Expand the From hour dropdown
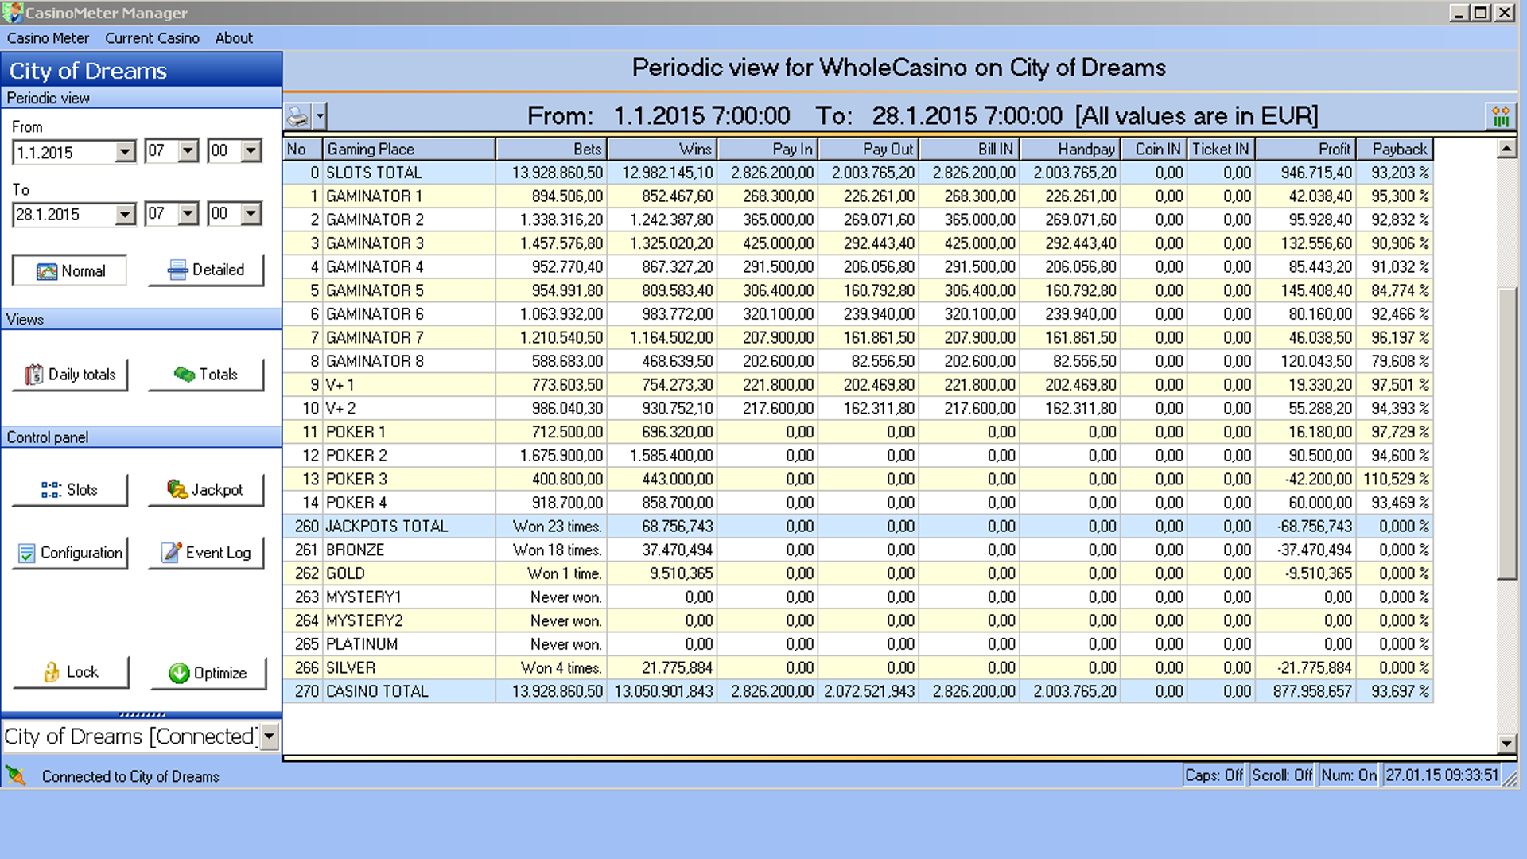The width and height of the screenshot is (1527, 859). 188,150
